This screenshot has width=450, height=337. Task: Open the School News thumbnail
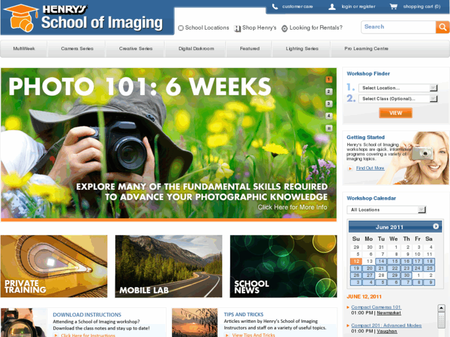(x=283, y=266)
